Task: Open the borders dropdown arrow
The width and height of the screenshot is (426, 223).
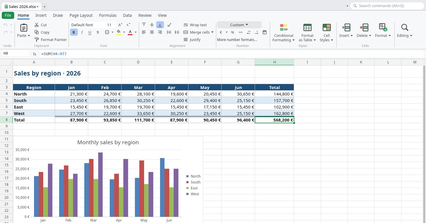Action: click(x=113, y=32)
